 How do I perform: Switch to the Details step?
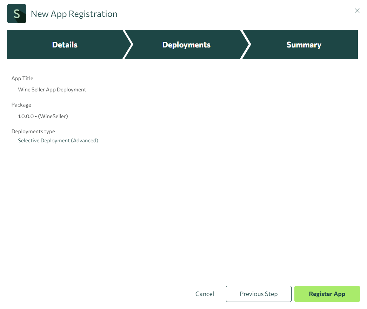coord(65,44)
